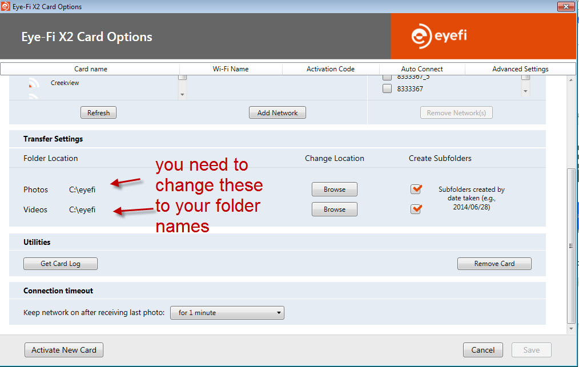Click the Change Location label
The width and height of the screenshot is (579, 367).
coord(335,159)
